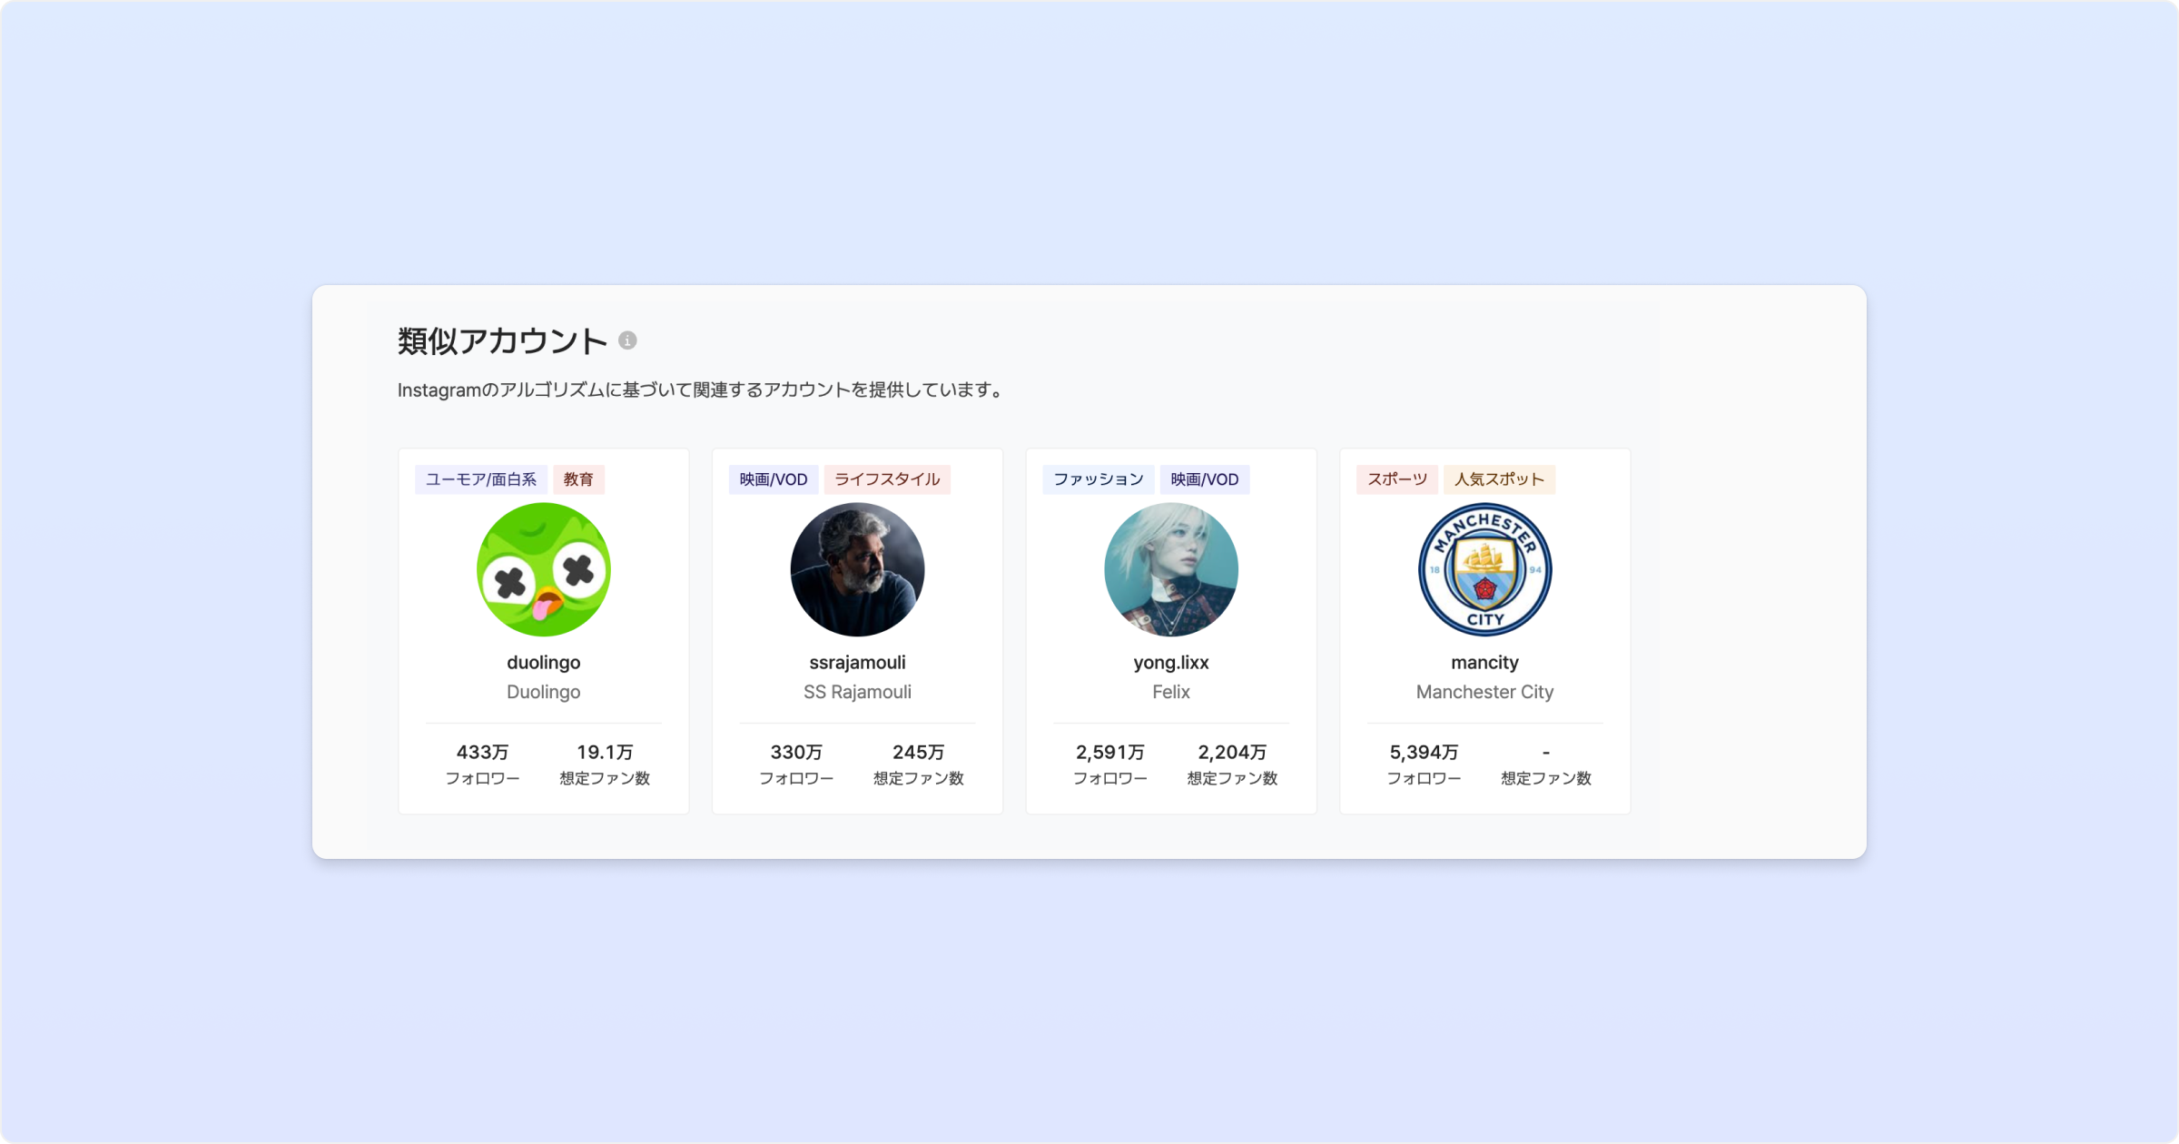Open the Duolingo owl profile picture

(543, 569)
